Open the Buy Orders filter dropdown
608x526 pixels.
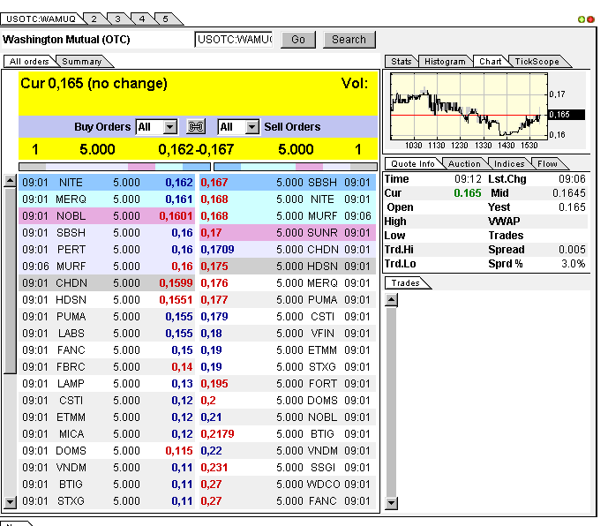point(157,127)
